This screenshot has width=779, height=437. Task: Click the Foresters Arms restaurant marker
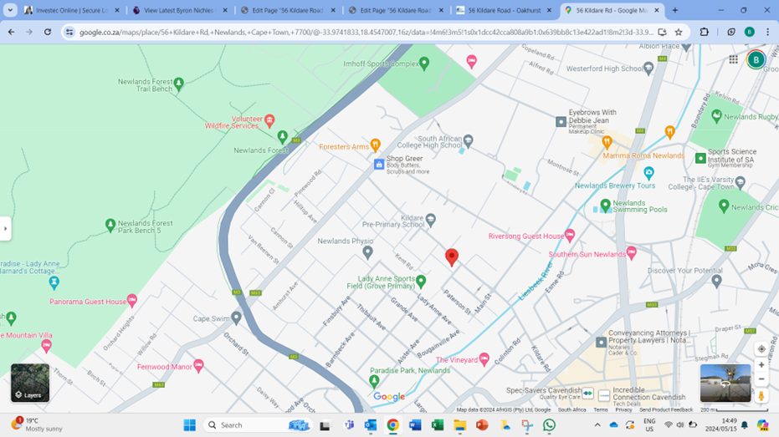[x=375, y=146]
